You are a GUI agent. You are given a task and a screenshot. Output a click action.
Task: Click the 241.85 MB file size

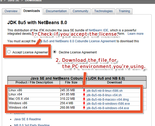tap(67, 94)
